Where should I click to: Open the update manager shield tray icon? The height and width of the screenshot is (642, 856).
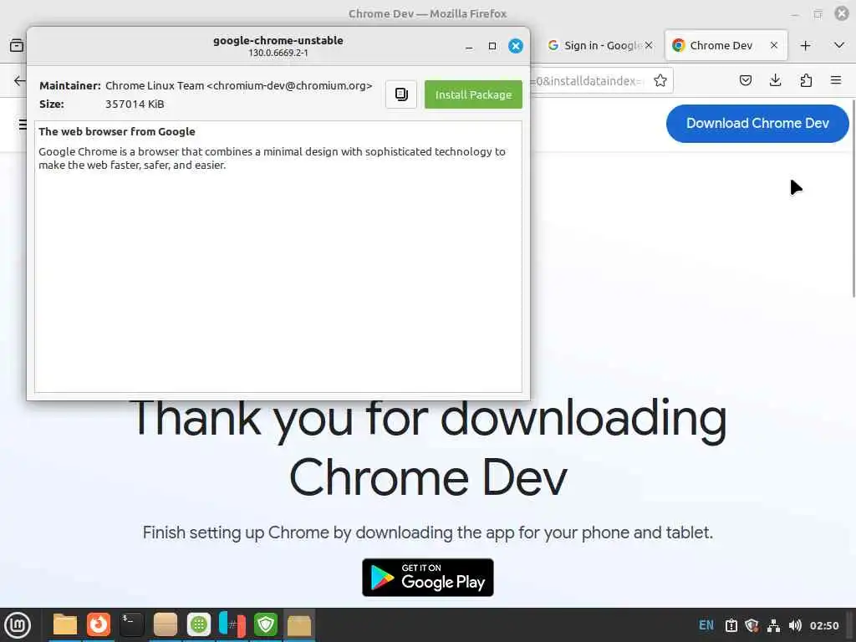[x=752, y=625]
